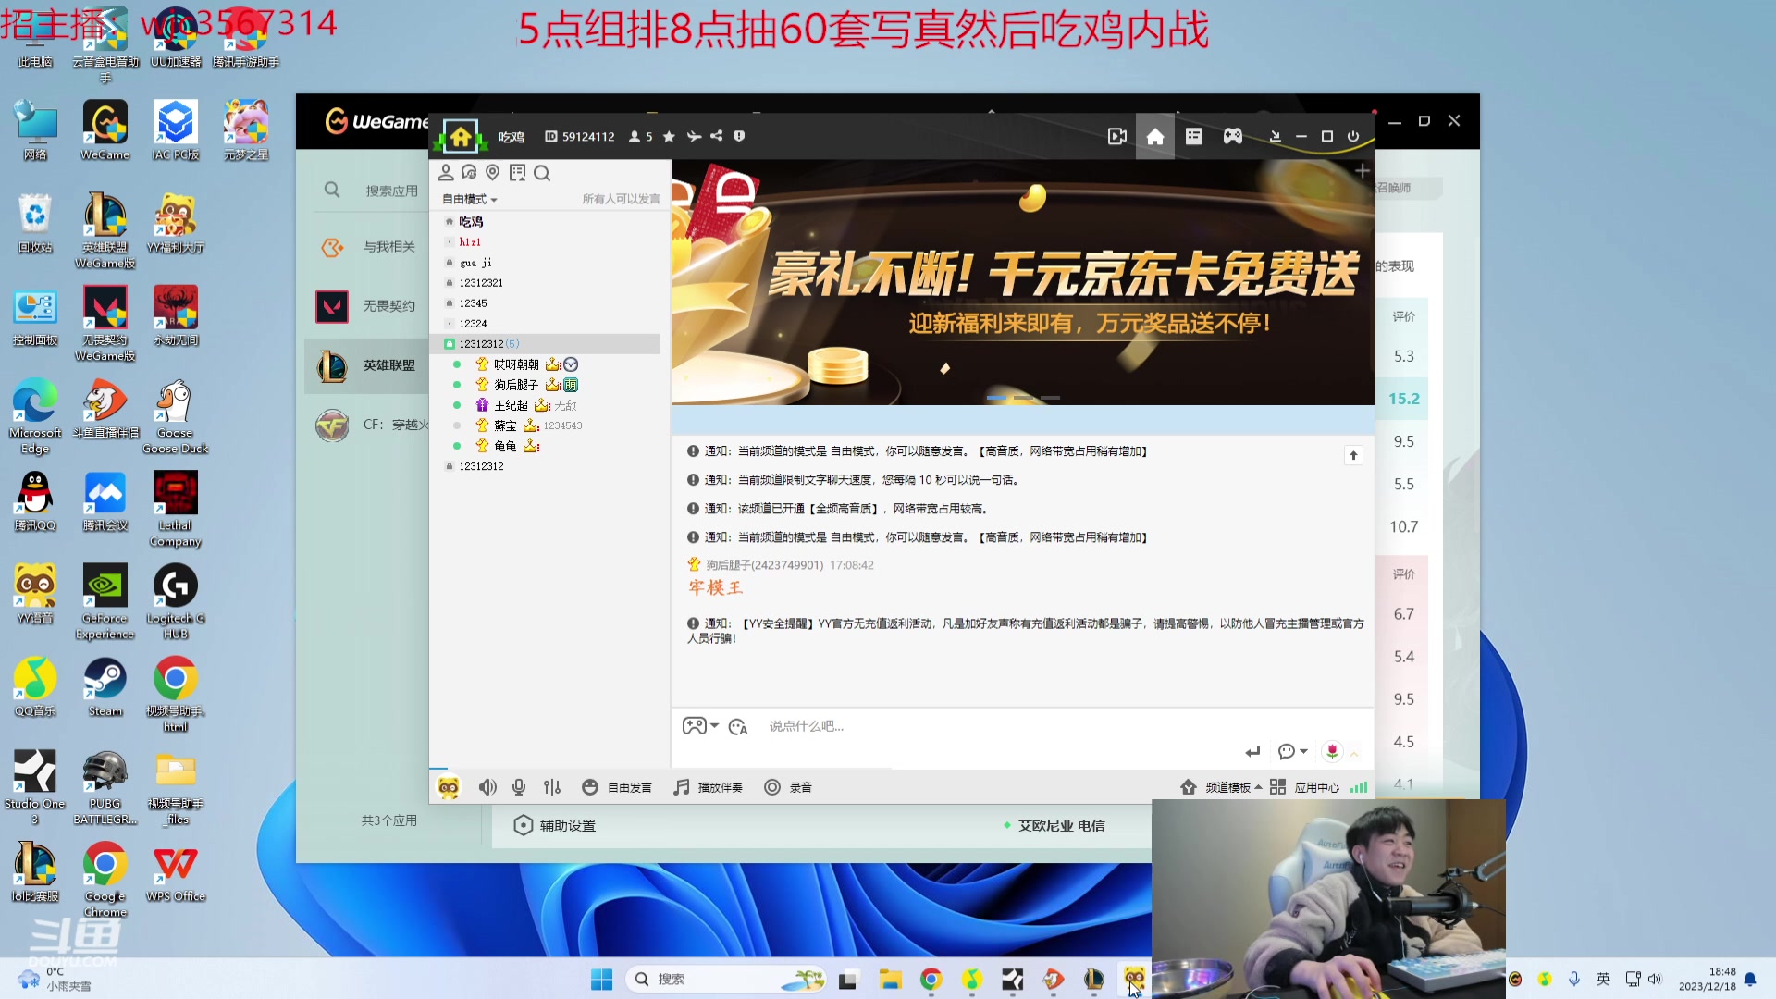Switch to the home tab in YY
This screenshot has width=1776, height=999.
click(1155, 137)
